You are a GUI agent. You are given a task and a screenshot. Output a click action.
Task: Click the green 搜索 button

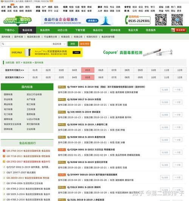[x=73, y=44]
